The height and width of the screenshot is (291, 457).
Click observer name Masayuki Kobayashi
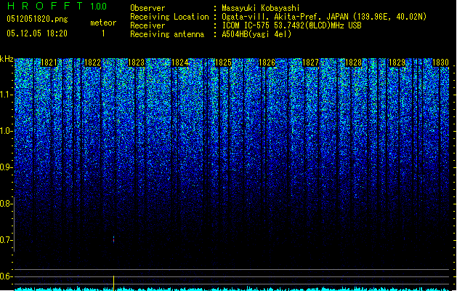[x=261, y=8]
